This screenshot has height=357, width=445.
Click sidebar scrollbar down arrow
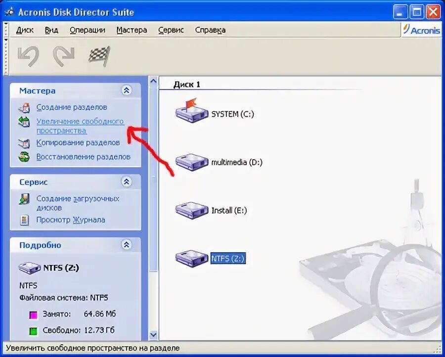click(x=153, y=335)
